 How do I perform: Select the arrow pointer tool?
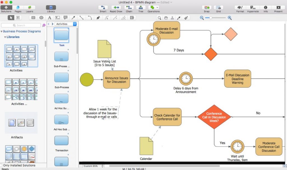click(11, 18)
